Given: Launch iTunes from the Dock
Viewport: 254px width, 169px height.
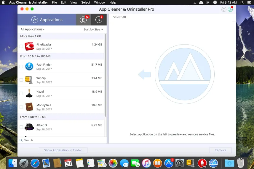Looking at the screenshot, I should pyautogui.click(x=146, y=163).
